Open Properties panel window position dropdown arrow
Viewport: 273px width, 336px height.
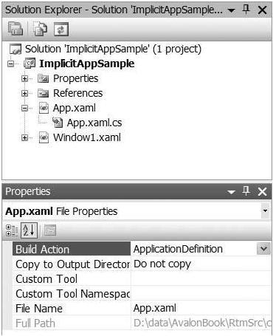click(x=231, y=192)
